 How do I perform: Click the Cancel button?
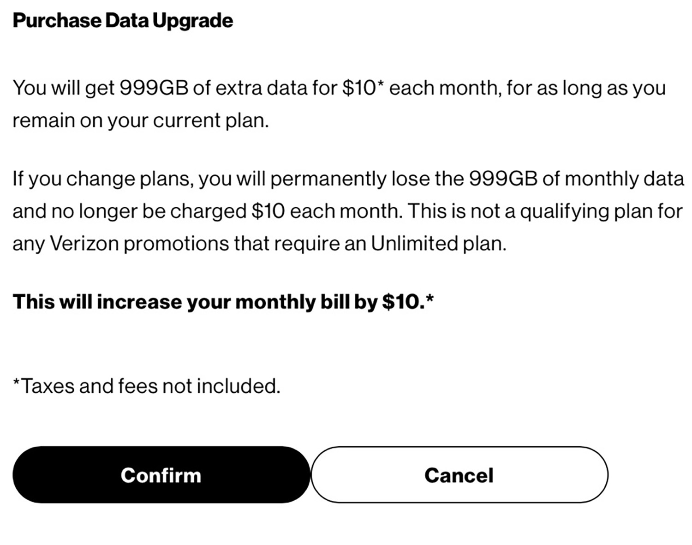(x=459, y=475)
